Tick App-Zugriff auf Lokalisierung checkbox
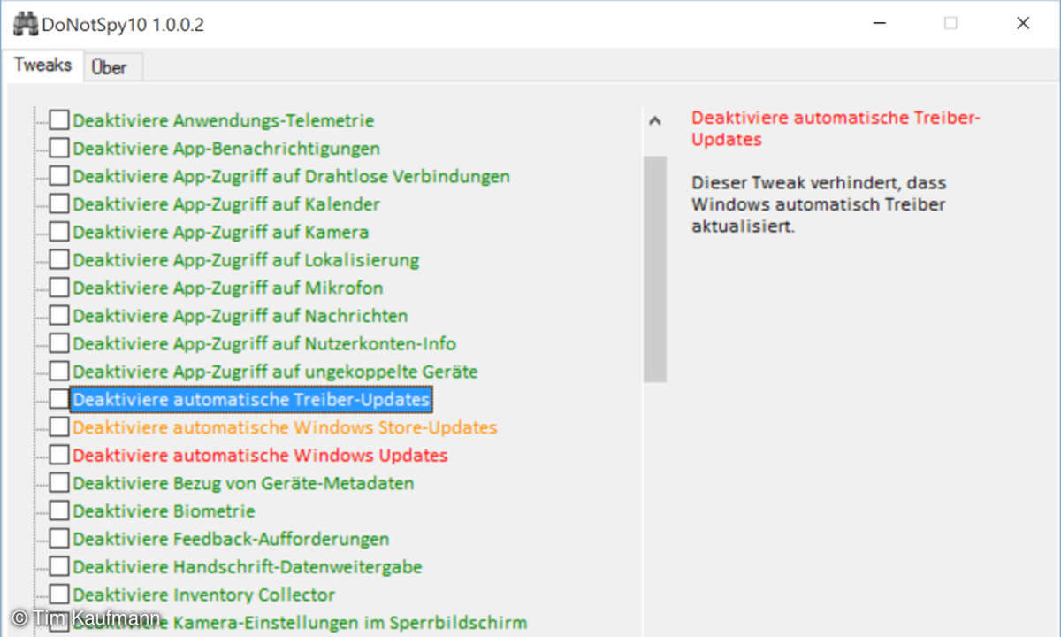 58,260
